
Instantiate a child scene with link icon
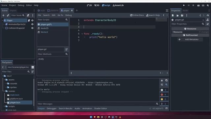(x=8, y=16)
